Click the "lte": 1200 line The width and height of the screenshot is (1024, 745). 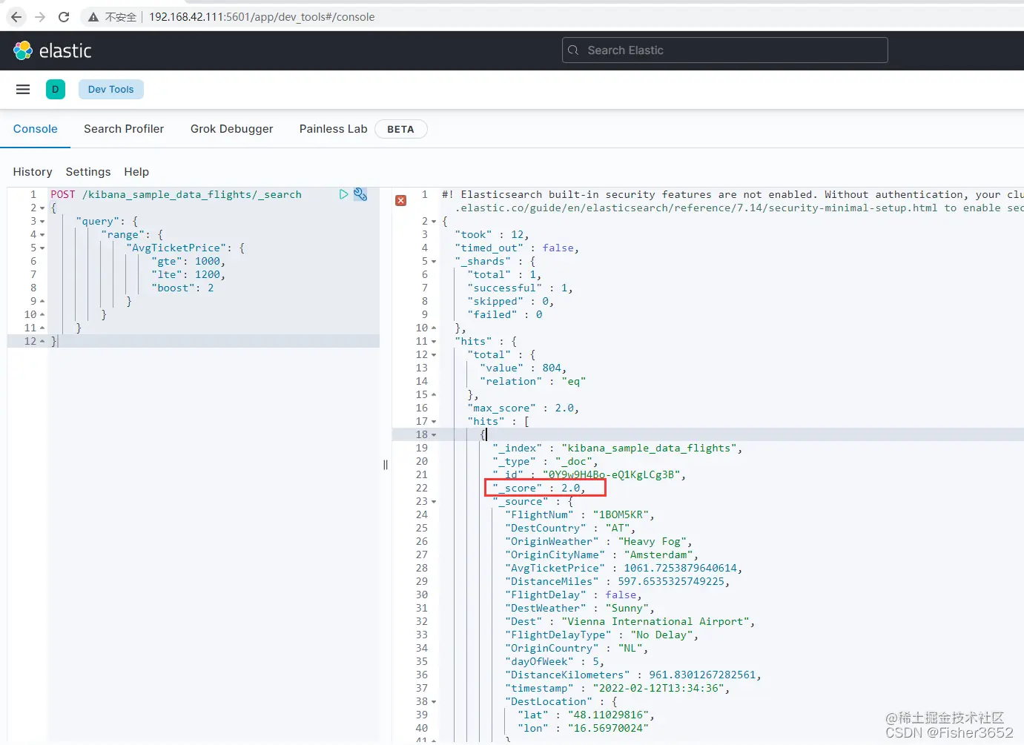(188, 274)
